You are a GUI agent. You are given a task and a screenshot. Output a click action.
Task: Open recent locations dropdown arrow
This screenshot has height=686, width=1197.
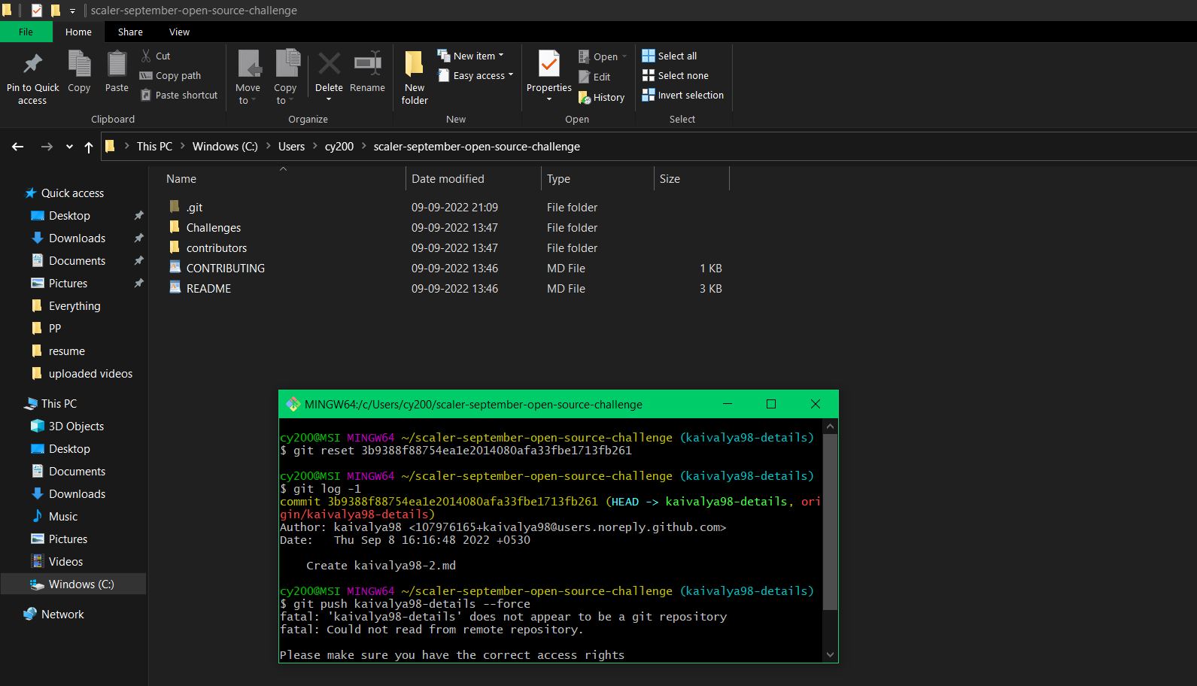pyautogui.click(x=69, y=147)
